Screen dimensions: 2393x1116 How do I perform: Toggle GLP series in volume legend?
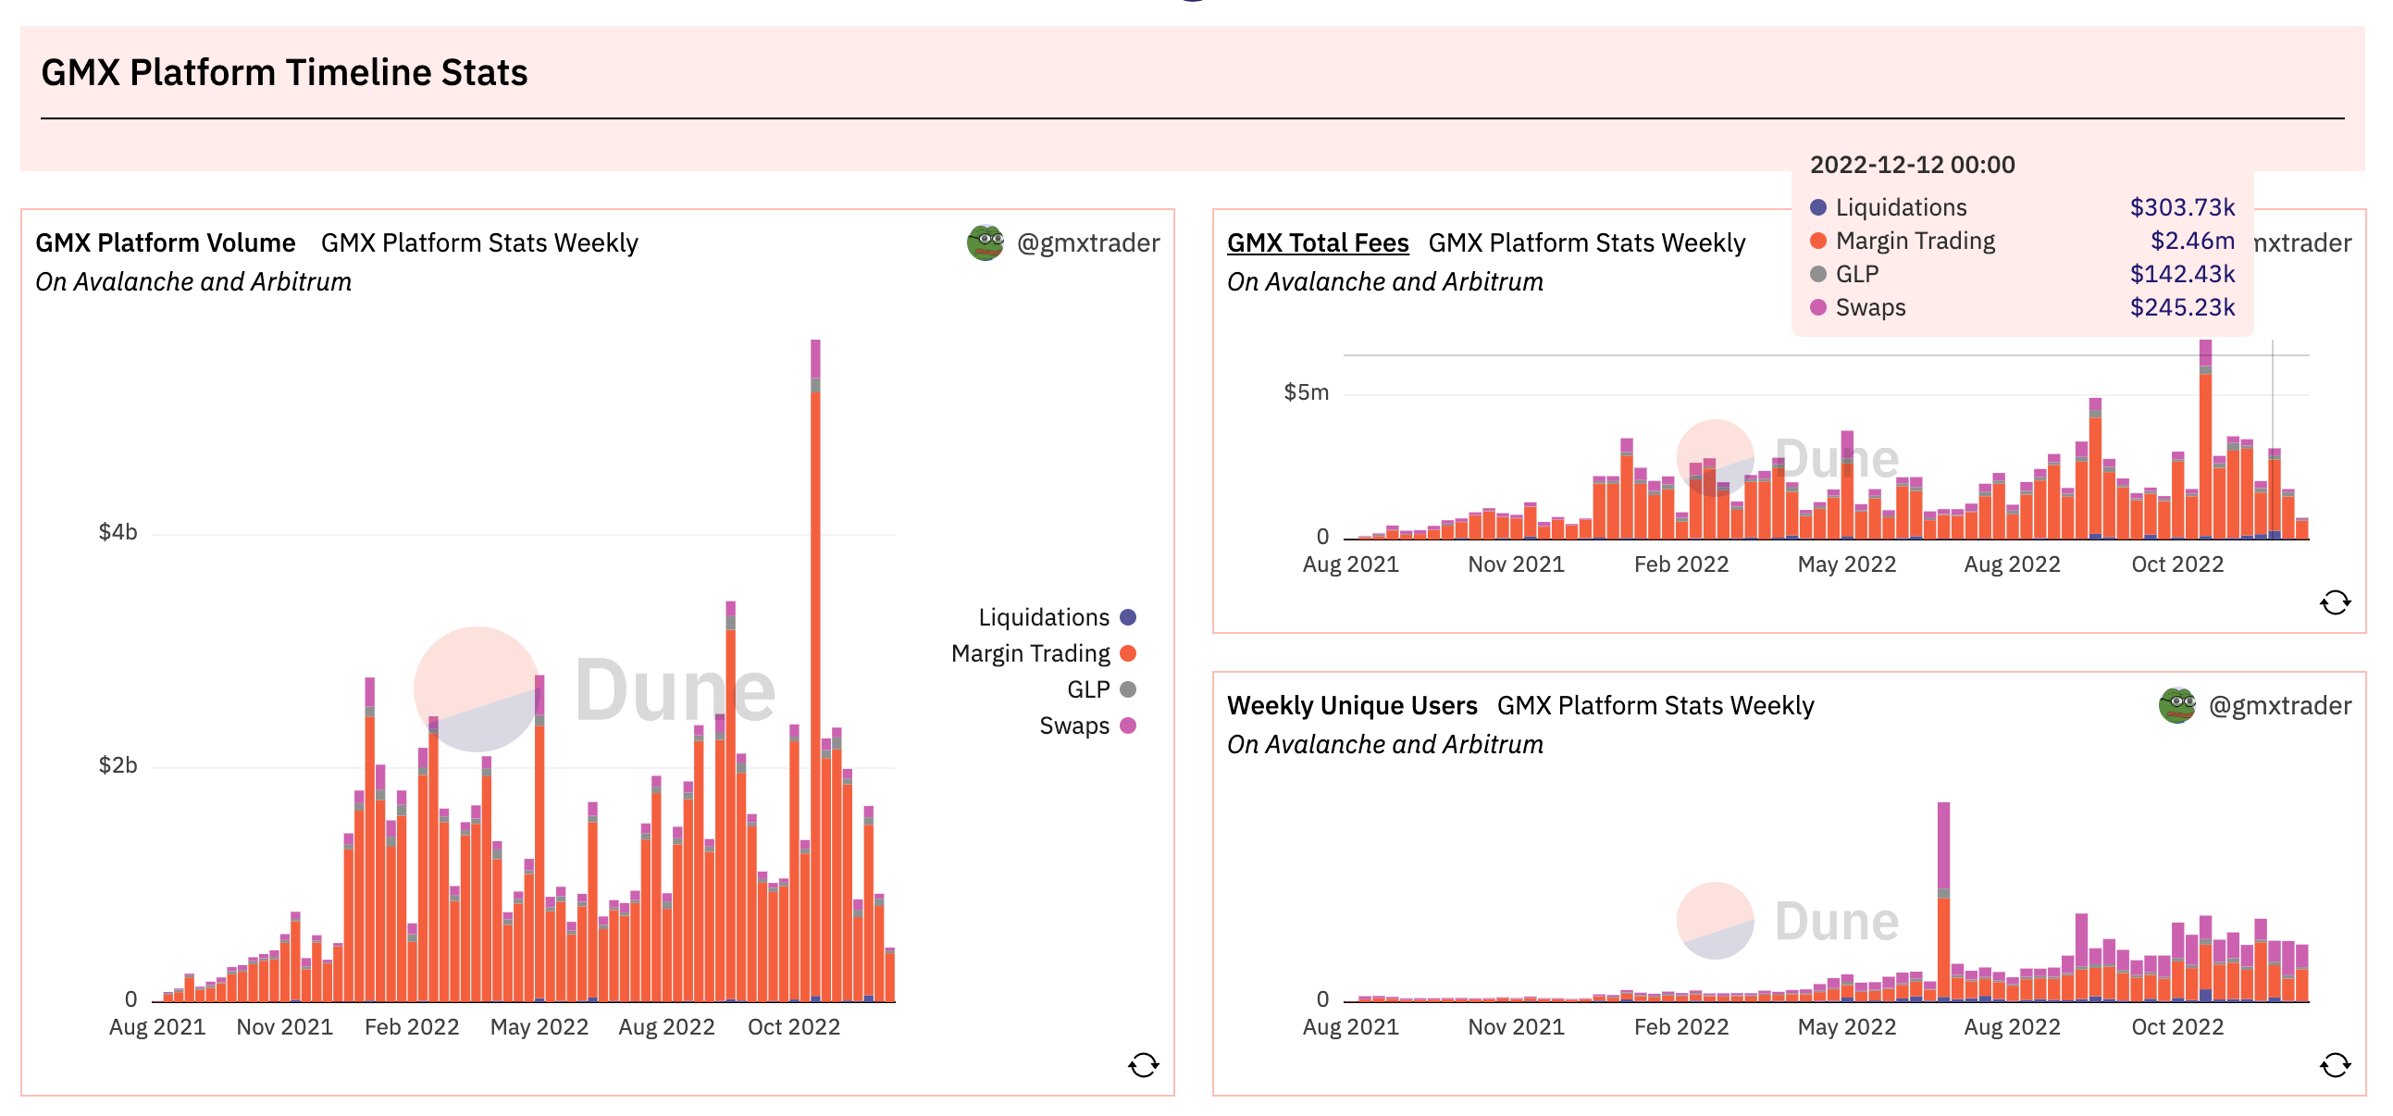[x=1101, y=690]
